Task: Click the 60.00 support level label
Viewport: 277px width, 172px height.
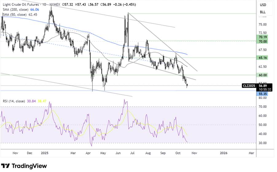Action: (x=263, y=75)
